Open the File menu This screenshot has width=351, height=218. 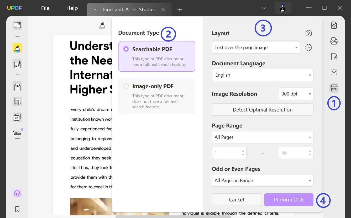point(45,8)
